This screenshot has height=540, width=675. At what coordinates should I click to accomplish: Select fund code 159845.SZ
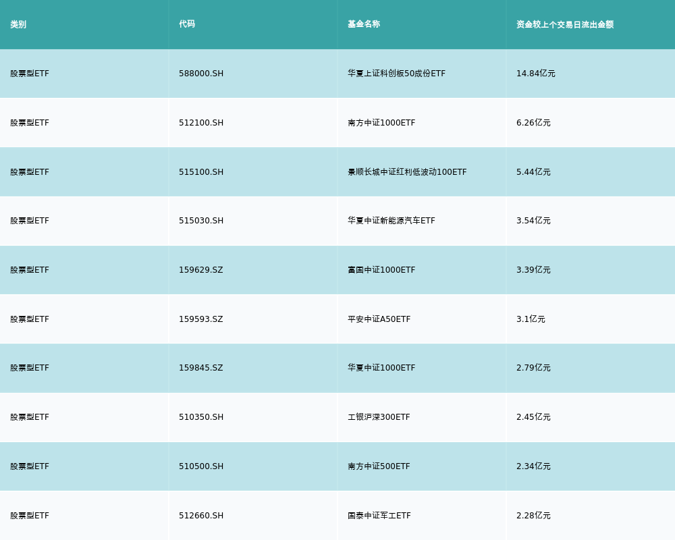(200, 368)
